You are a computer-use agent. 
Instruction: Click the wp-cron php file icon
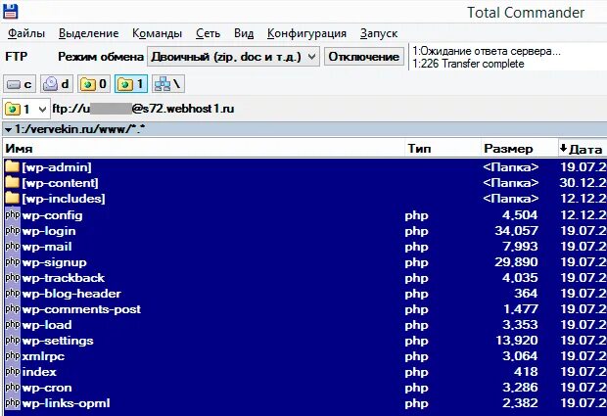[x=13, y=388]
